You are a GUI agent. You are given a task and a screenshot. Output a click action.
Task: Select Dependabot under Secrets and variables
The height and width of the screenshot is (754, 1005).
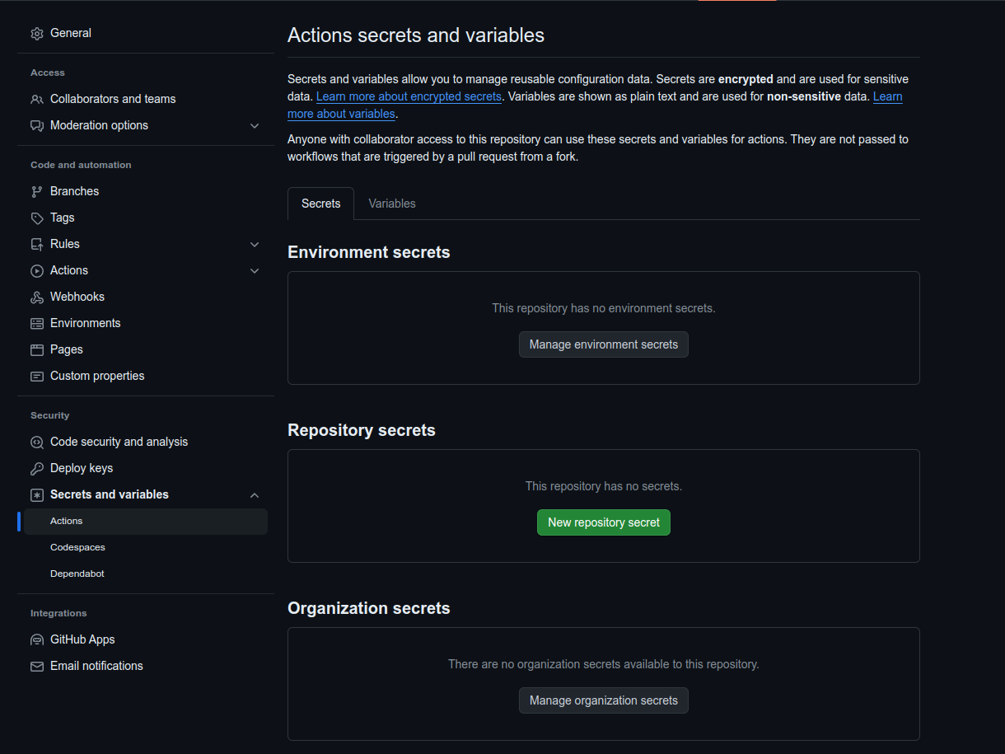(77, 574)
